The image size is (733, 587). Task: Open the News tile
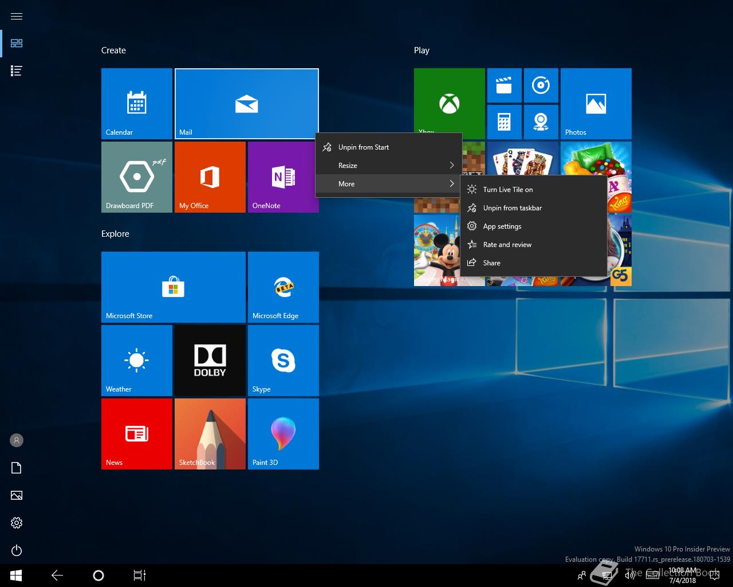tap(137, 434)
